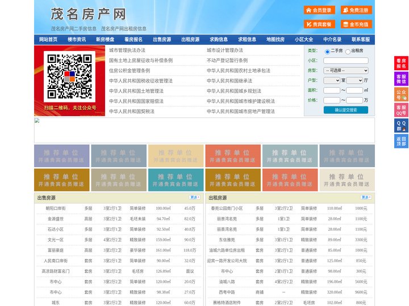
Task: Open the 公众号 floating sidebar icon
Action: tap(401, 95)
